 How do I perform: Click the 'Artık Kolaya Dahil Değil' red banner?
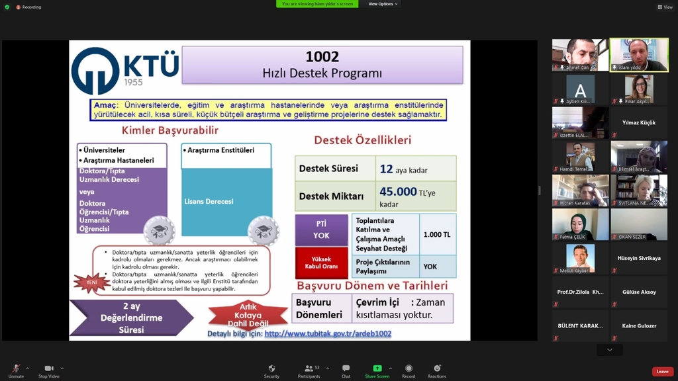pos(248,316)
